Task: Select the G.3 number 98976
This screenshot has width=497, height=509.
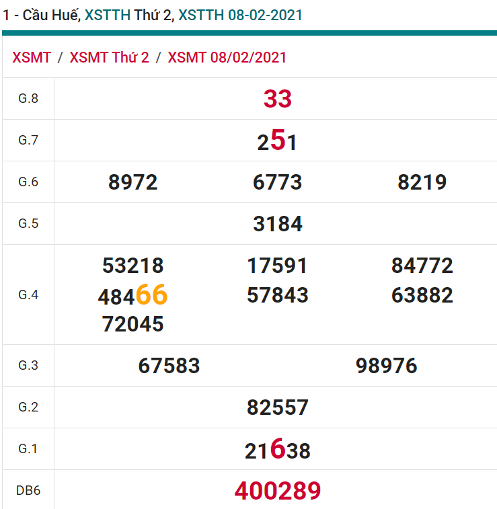Action: pyautogui.click(x=386, y=366)
